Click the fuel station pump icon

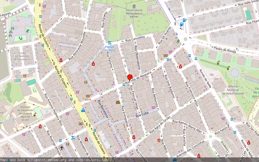click(182, 24)
